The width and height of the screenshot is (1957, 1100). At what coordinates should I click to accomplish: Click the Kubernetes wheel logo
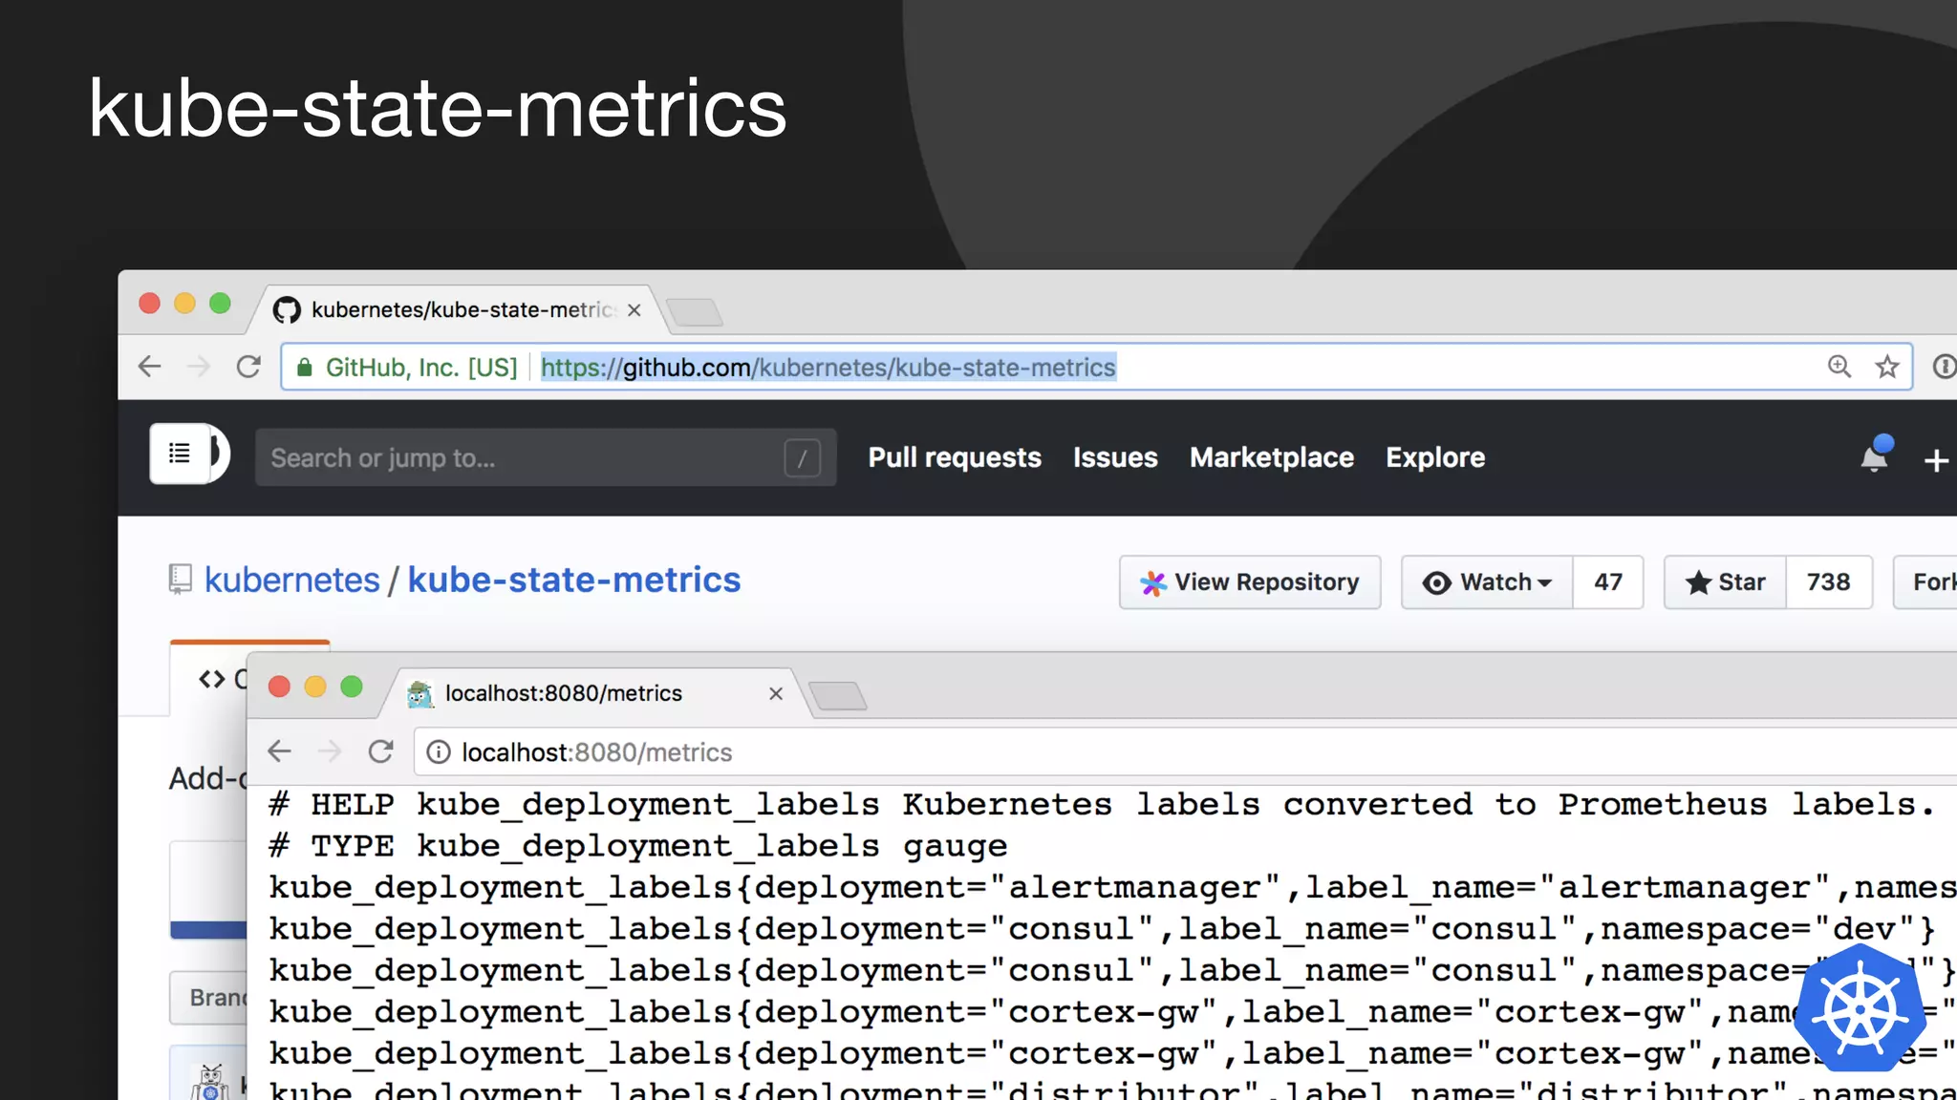point(1860,1008)
